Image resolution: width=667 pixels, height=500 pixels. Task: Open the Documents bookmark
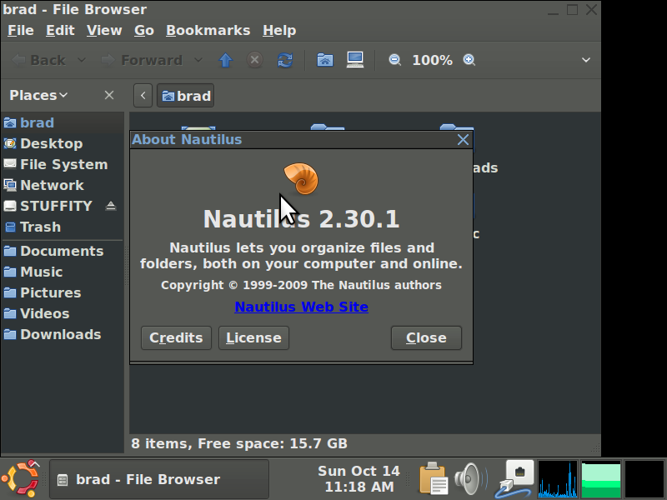[62, 252]
